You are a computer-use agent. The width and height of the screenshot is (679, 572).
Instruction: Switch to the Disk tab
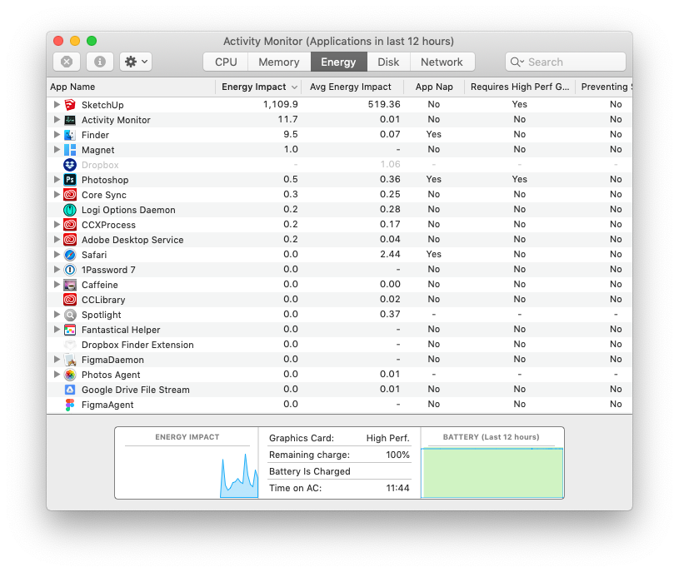(388, 62)
